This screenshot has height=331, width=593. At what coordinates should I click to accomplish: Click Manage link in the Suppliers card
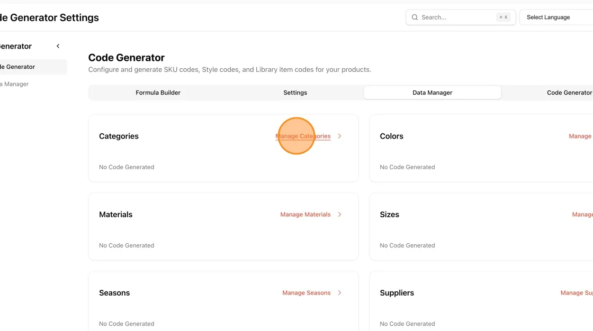(577, 293)
